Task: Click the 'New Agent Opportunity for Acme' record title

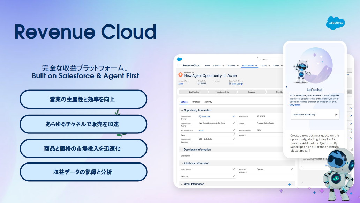Action: click(x=210, y=75)
